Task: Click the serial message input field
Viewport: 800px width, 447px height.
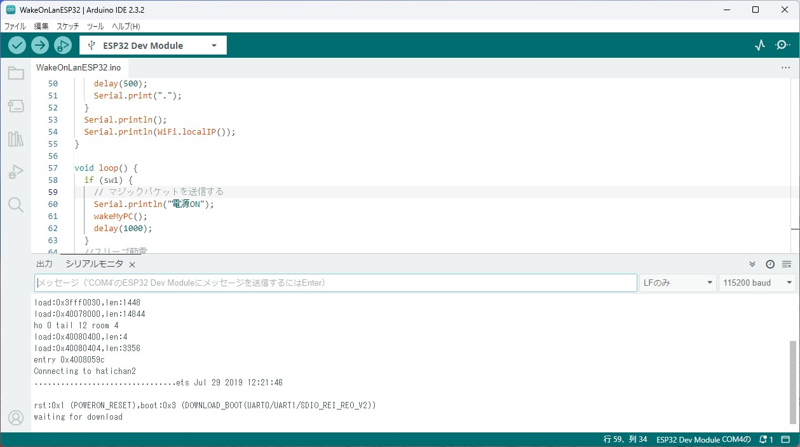Action: (x=336, y=283)
